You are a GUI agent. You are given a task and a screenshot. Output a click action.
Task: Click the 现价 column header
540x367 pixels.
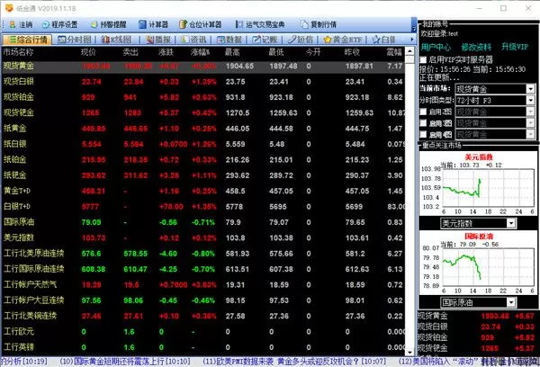point(88,52)
